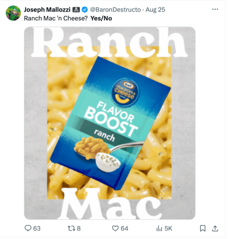Click the reply count 63
The height and width of the screenshot is (239, 229).
pyautogui.click(x=37, y=229)
